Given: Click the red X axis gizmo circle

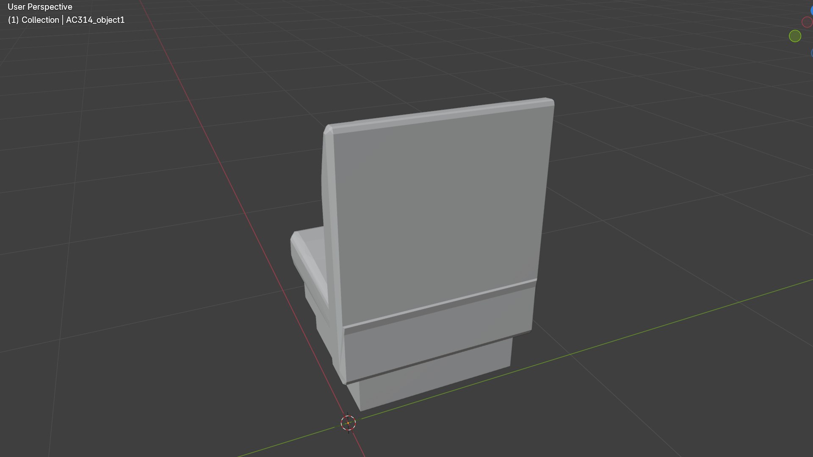Looking at the screenshot, I should click(807, 22).
